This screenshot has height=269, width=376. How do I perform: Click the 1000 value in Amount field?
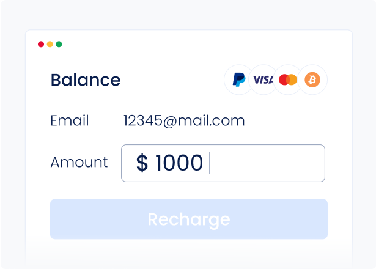[179, 163]
